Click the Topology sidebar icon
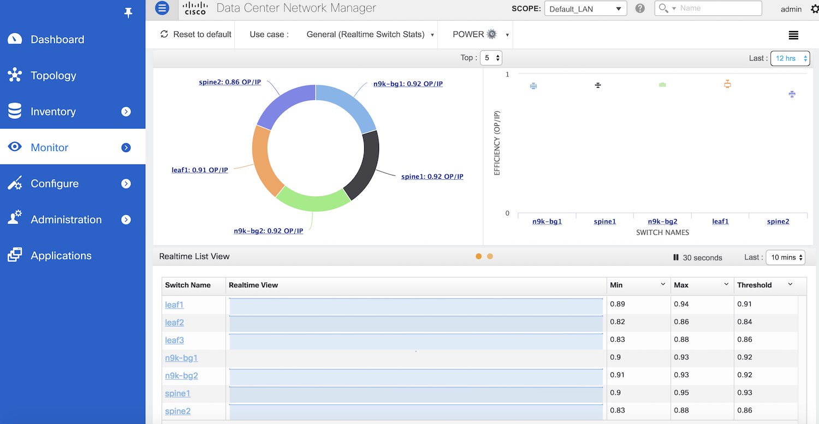Screen dimensions: 819x424 (x=15, y=75)
